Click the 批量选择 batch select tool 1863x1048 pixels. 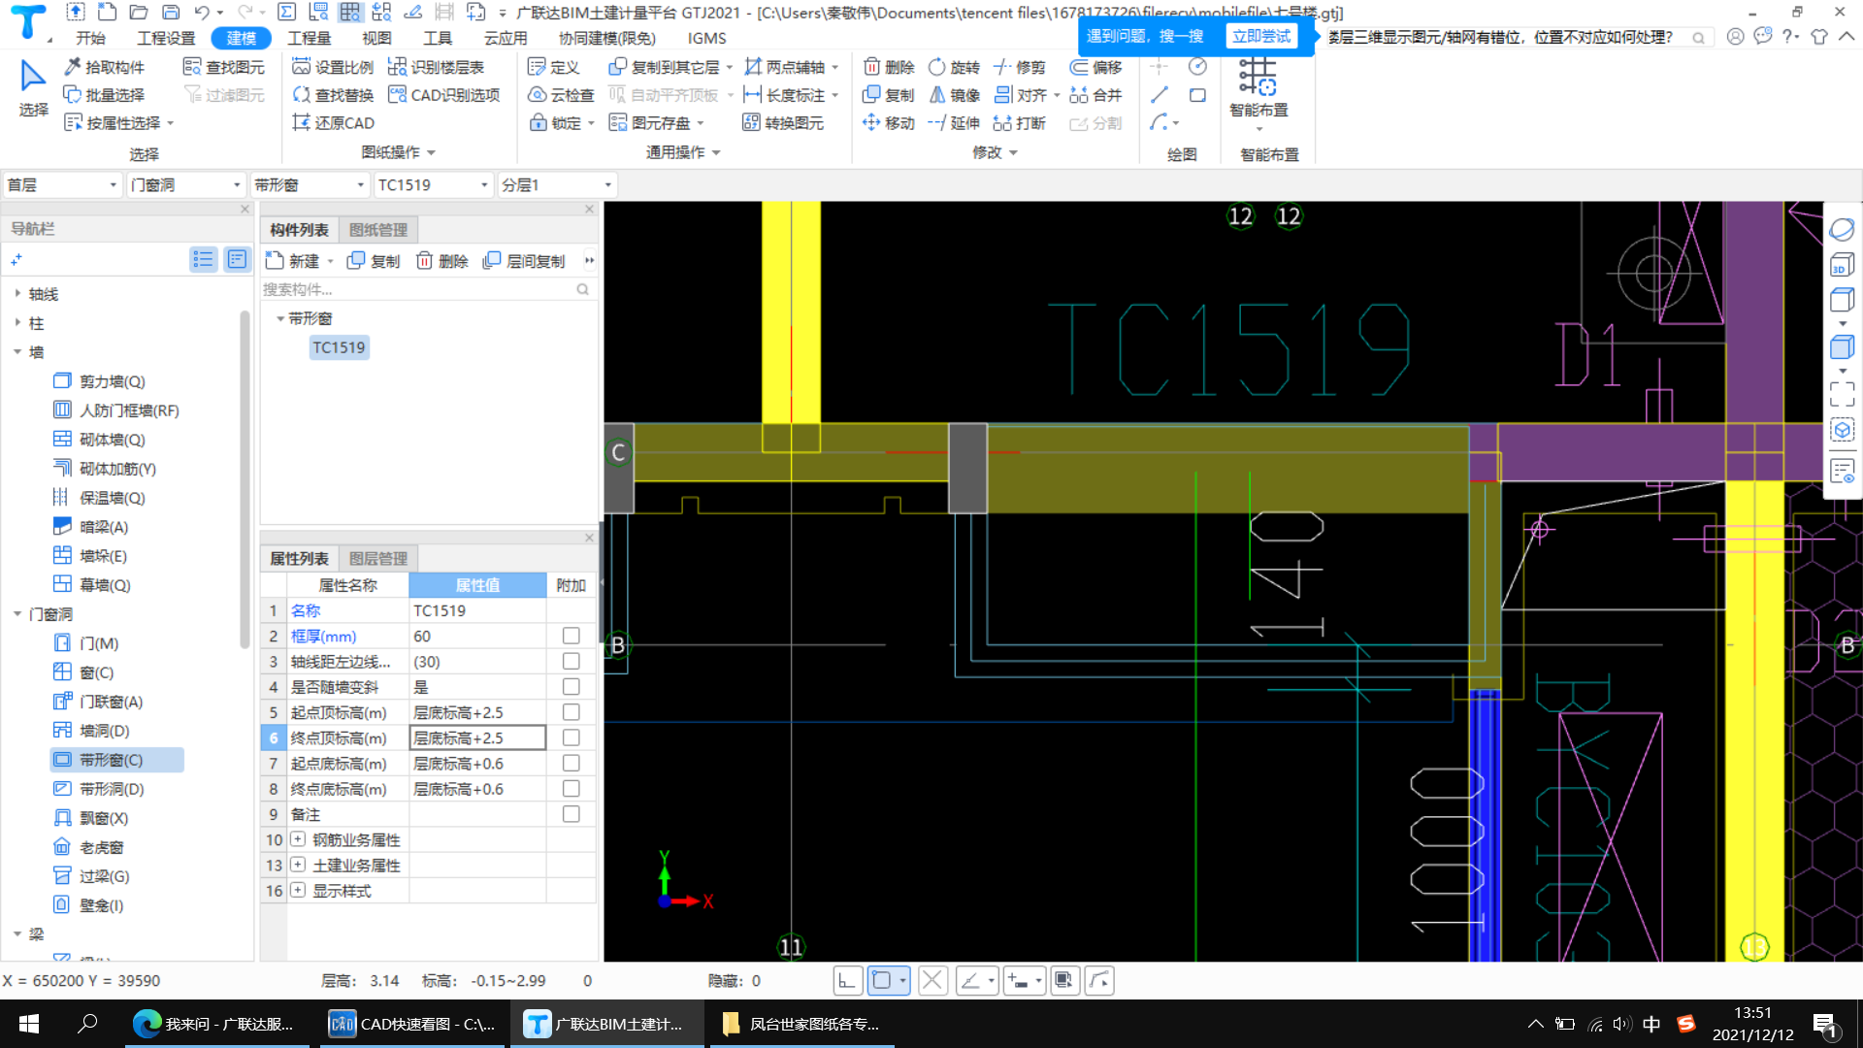[x=104, y=95]
